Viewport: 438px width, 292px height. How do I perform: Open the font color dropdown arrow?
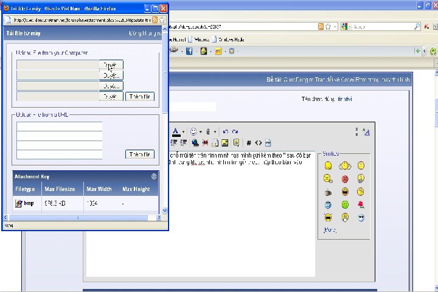coord(183,132)
